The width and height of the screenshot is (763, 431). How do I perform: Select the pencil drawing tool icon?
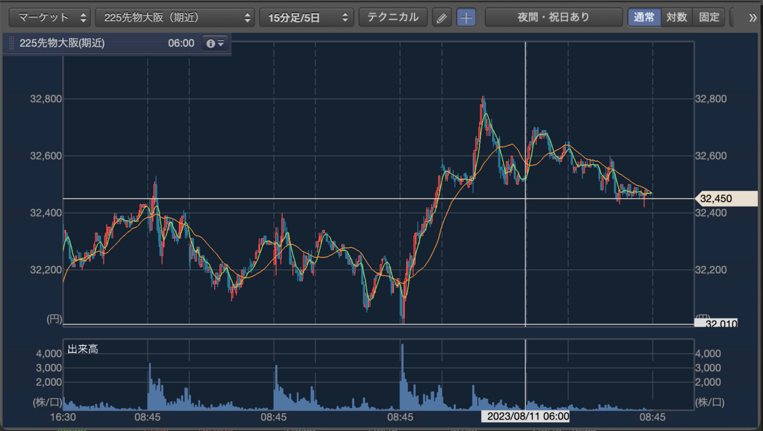442,17
